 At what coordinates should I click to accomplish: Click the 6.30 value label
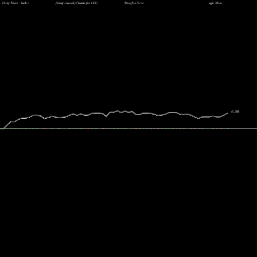pos(235,112)
